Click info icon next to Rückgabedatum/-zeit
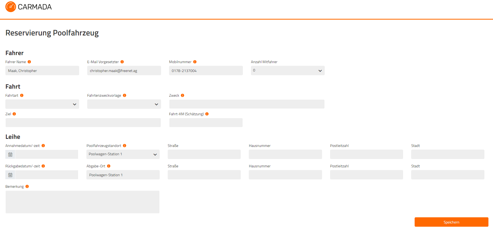The width and height of the screenshot is (493, 231). (x=43, y=166)
